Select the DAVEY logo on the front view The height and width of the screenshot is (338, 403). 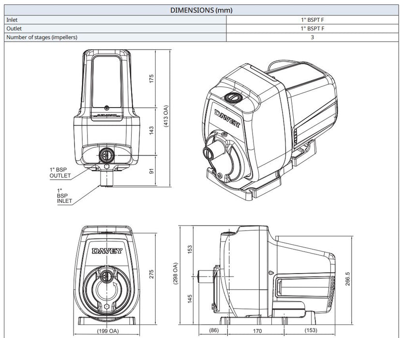pyautogui.click(x=106, y=250)
